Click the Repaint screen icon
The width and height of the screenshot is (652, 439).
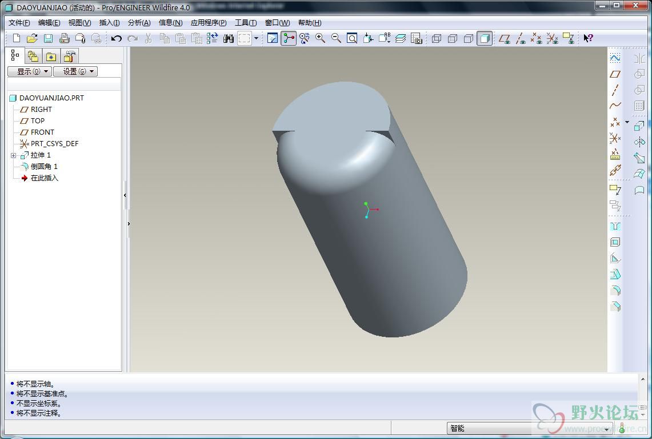click(273, 39)
